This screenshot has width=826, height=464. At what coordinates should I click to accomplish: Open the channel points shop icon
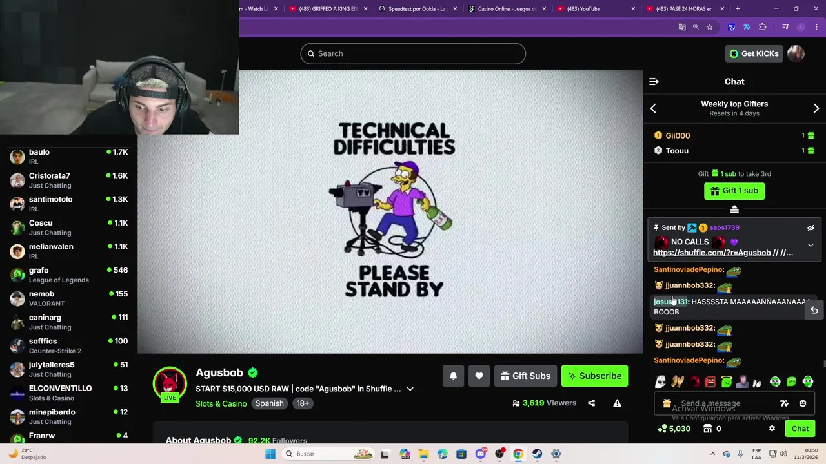707,429
